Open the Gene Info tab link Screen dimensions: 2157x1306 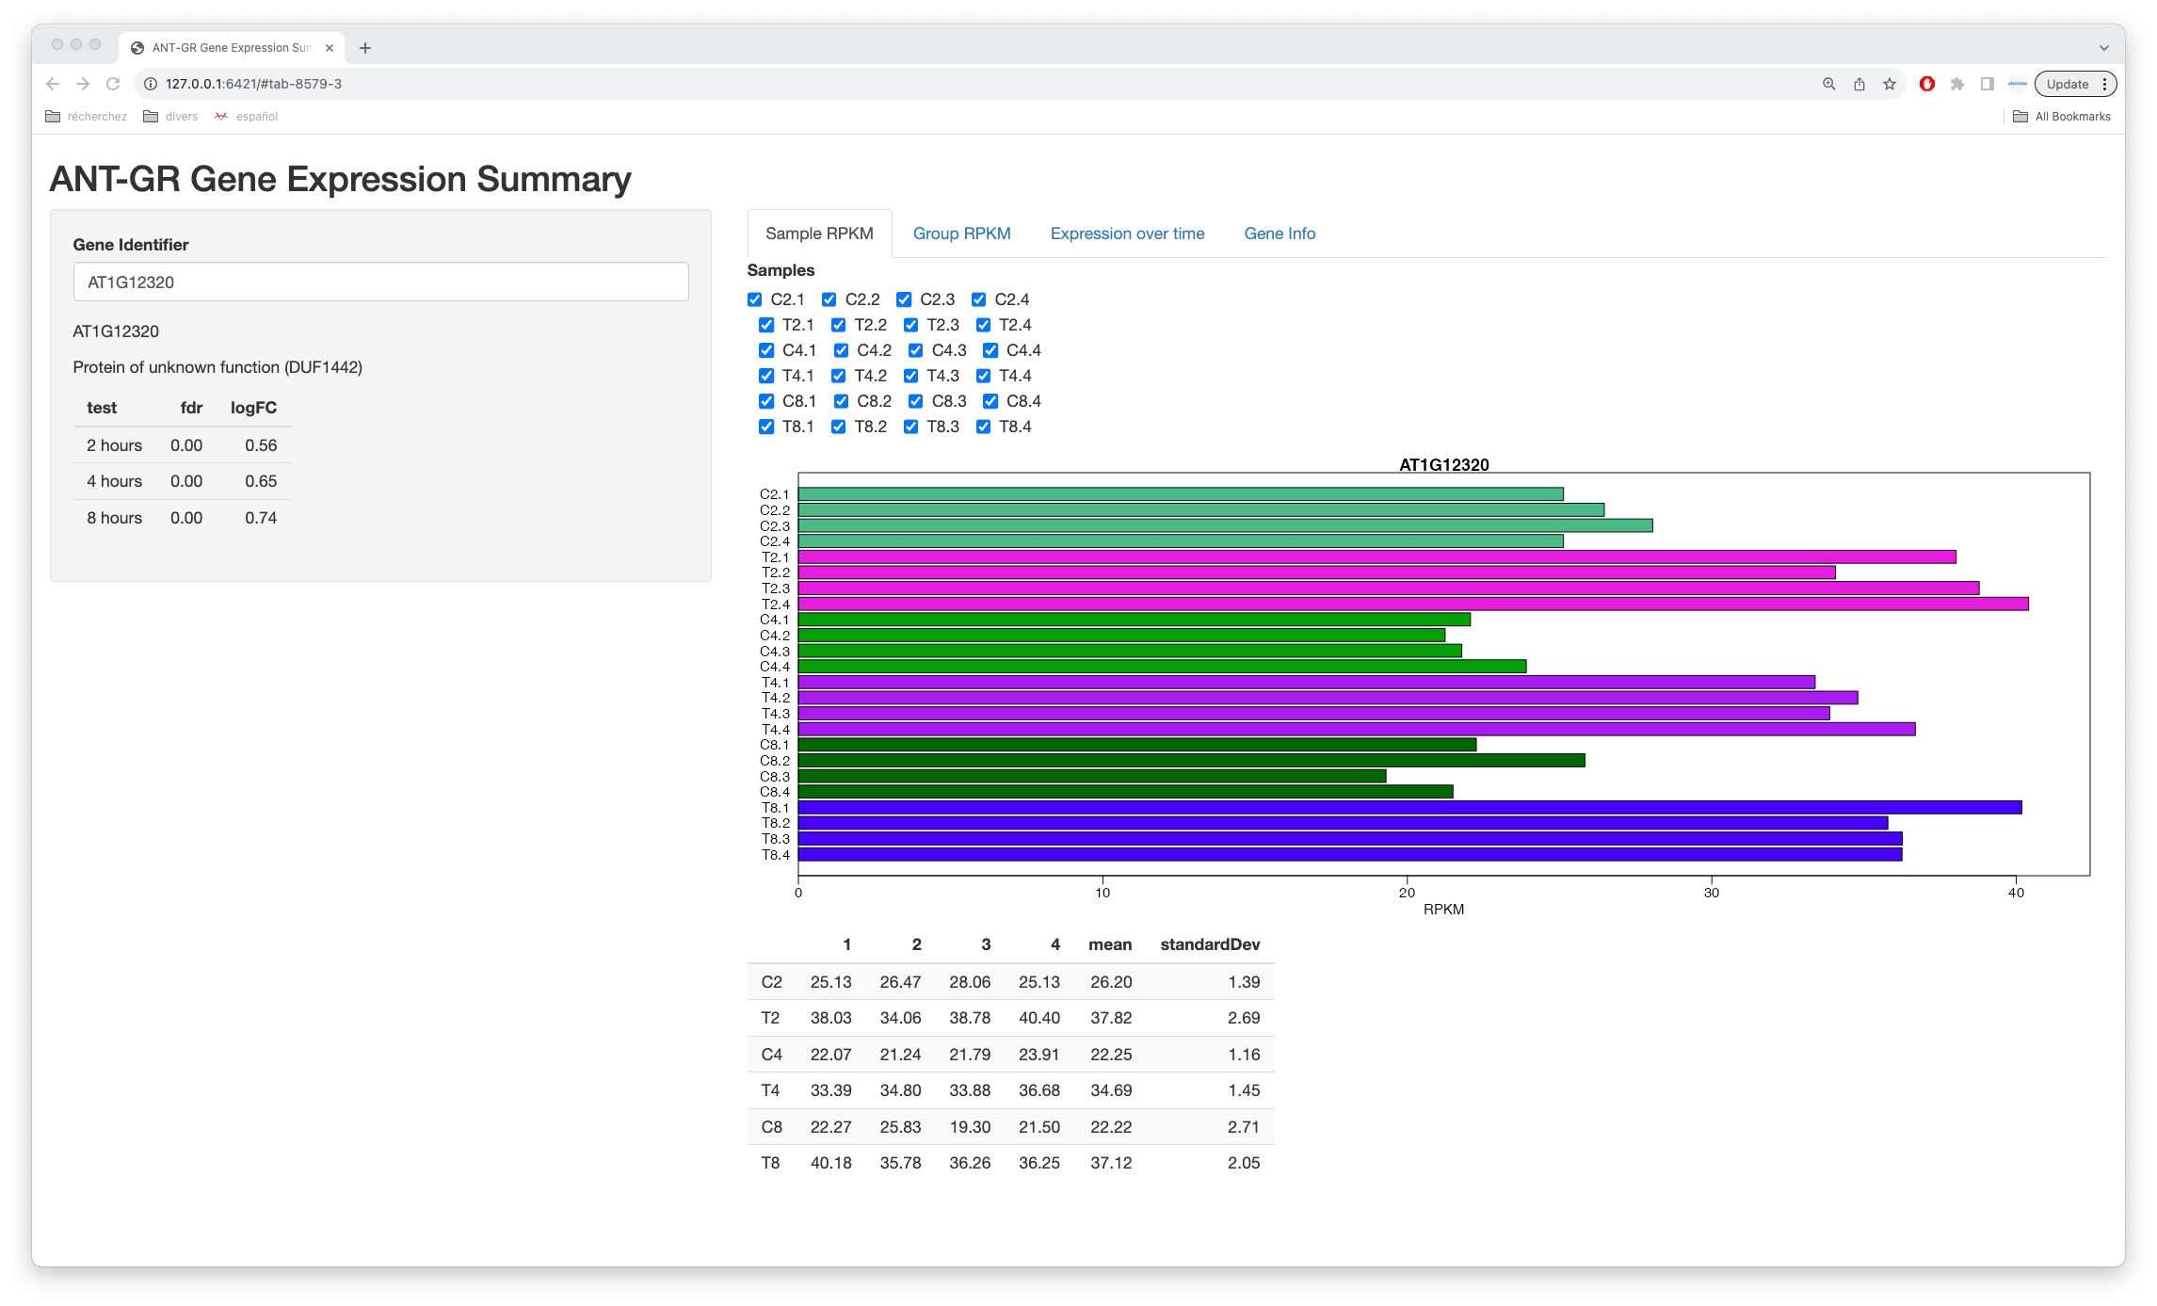pyautogui.click(x=1280, y=234)
